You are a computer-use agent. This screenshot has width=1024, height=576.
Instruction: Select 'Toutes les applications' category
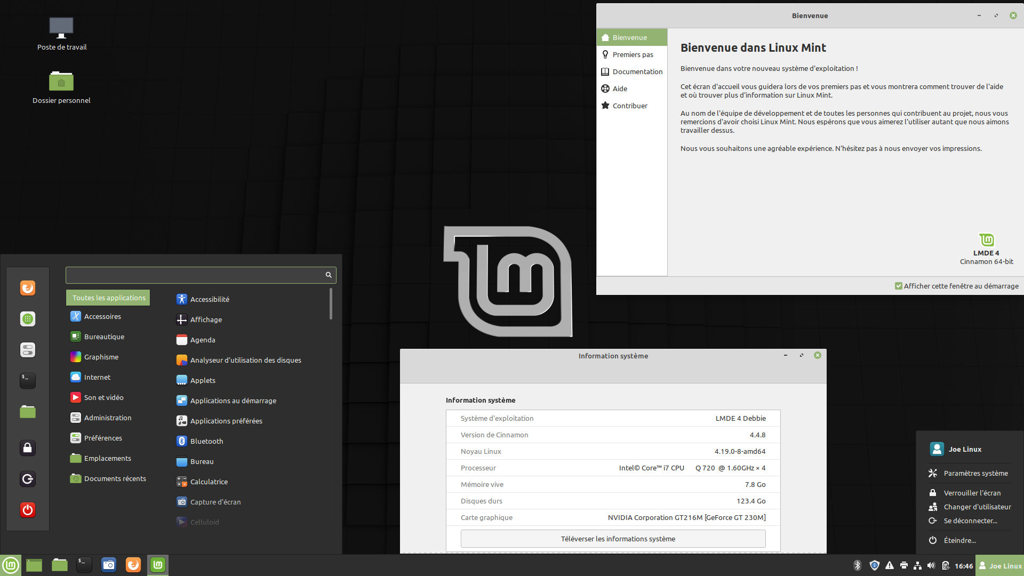(x=108, y=298)
